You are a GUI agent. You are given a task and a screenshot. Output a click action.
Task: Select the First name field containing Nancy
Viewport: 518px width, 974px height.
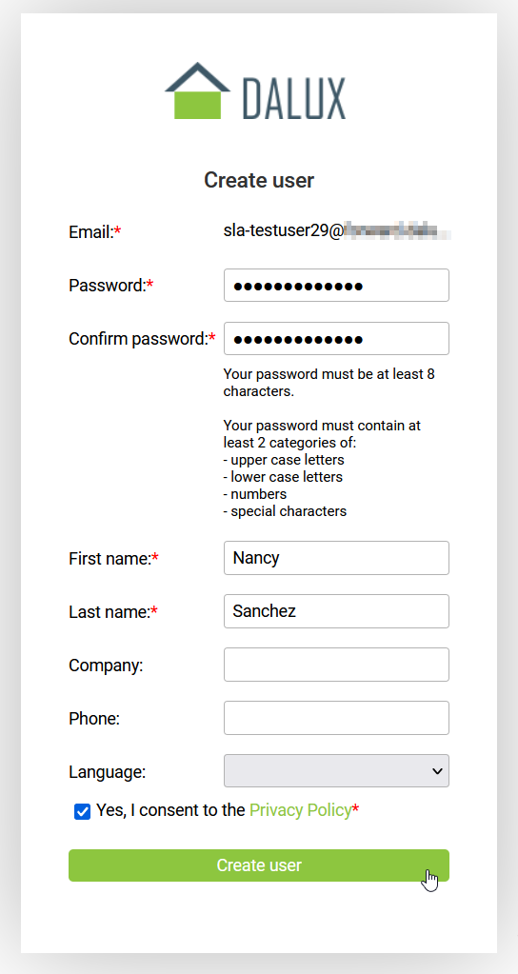tap(336, 558)
